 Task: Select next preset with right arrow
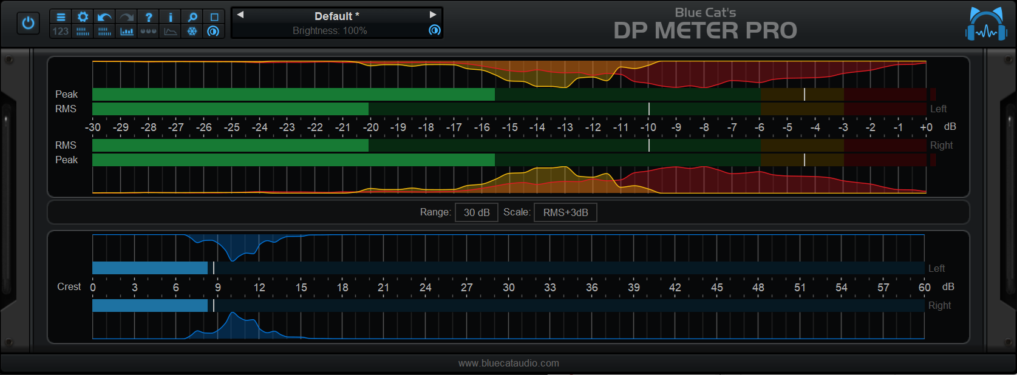point(433,15)
